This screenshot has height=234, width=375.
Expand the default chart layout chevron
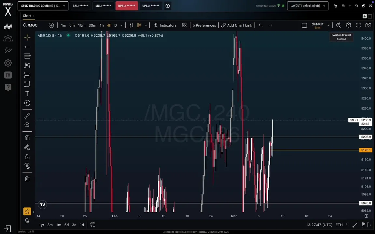[x=329, y=25]
